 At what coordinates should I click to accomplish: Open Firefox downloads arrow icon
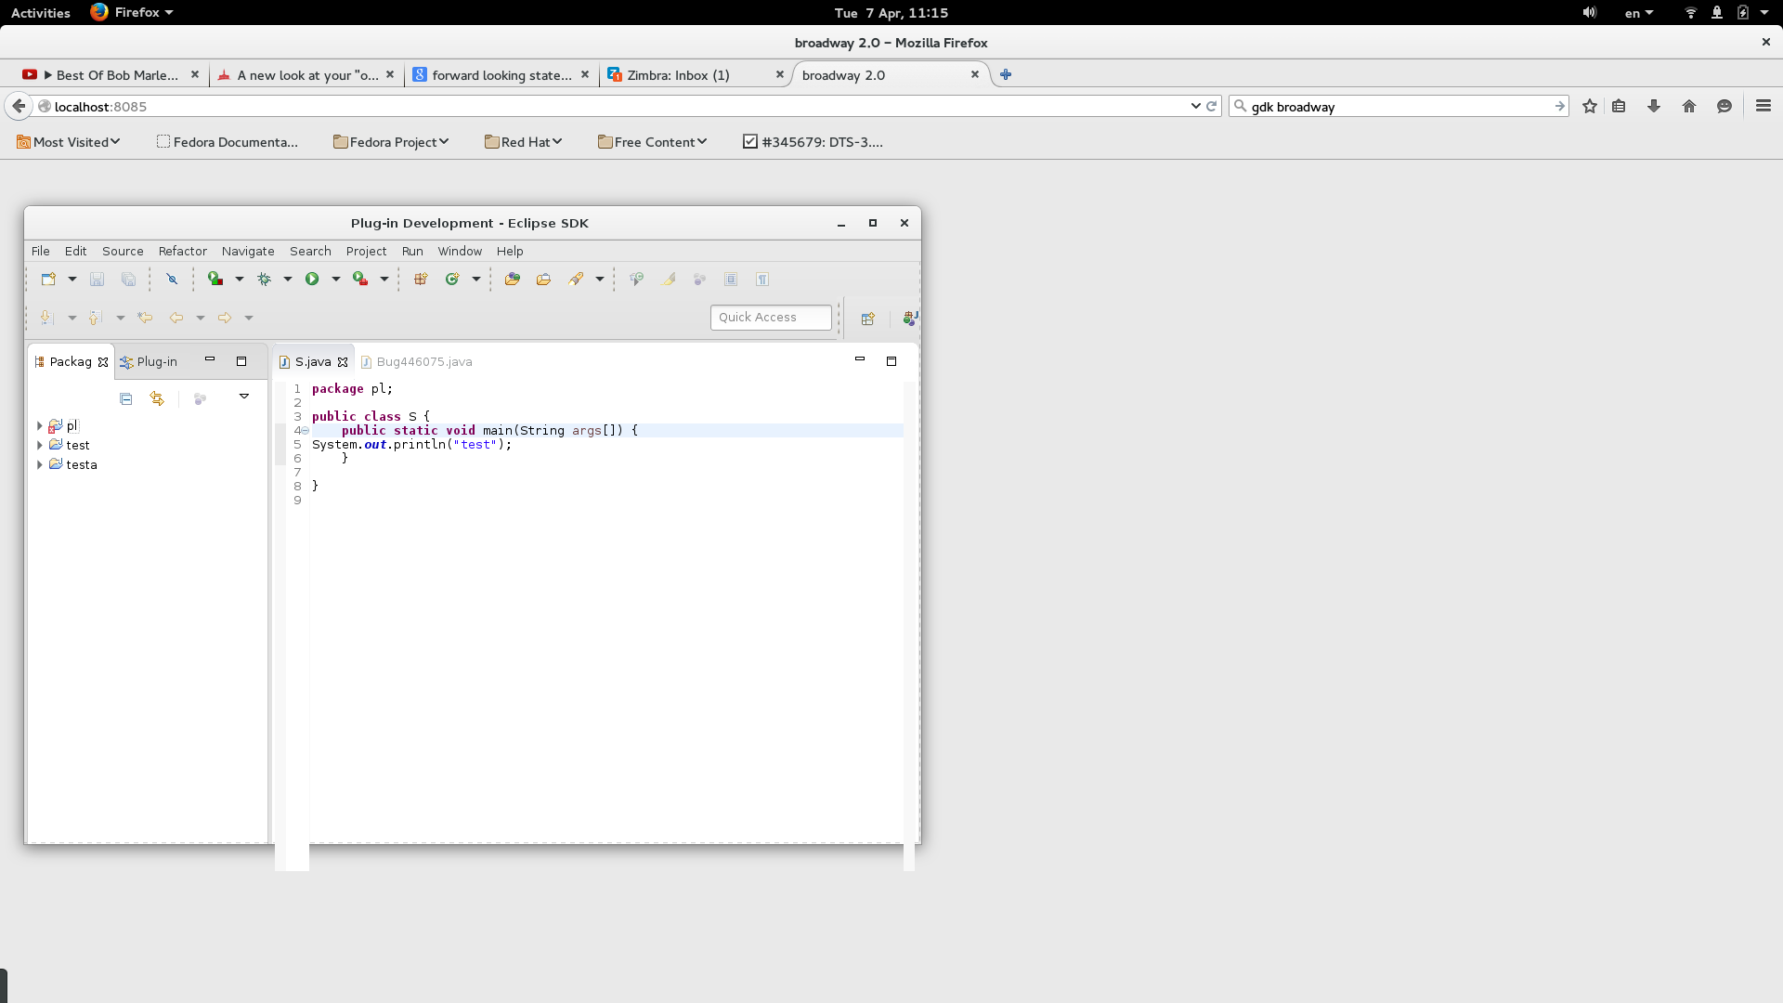[1654, 106]
